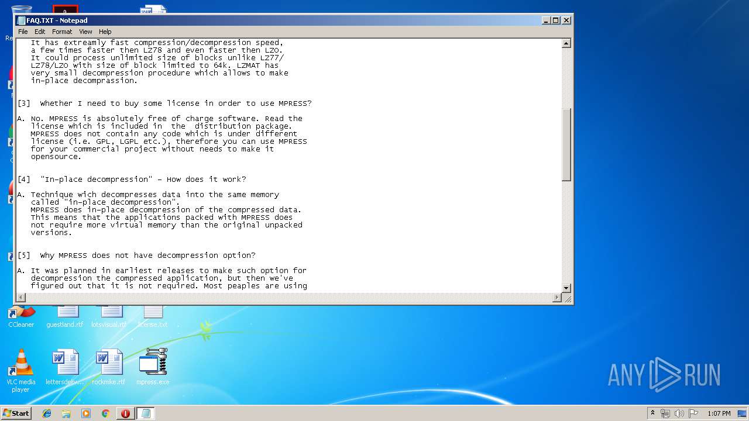
Task: Show hidden tray icons arrow
Action: (x=653, y=413)
